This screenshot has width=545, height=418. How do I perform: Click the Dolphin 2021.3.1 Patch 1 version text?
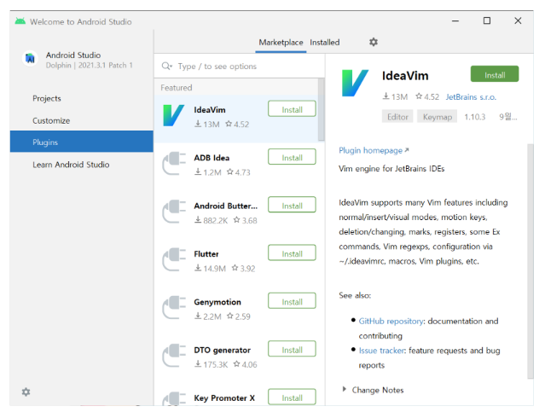click(x=90, y=66)
